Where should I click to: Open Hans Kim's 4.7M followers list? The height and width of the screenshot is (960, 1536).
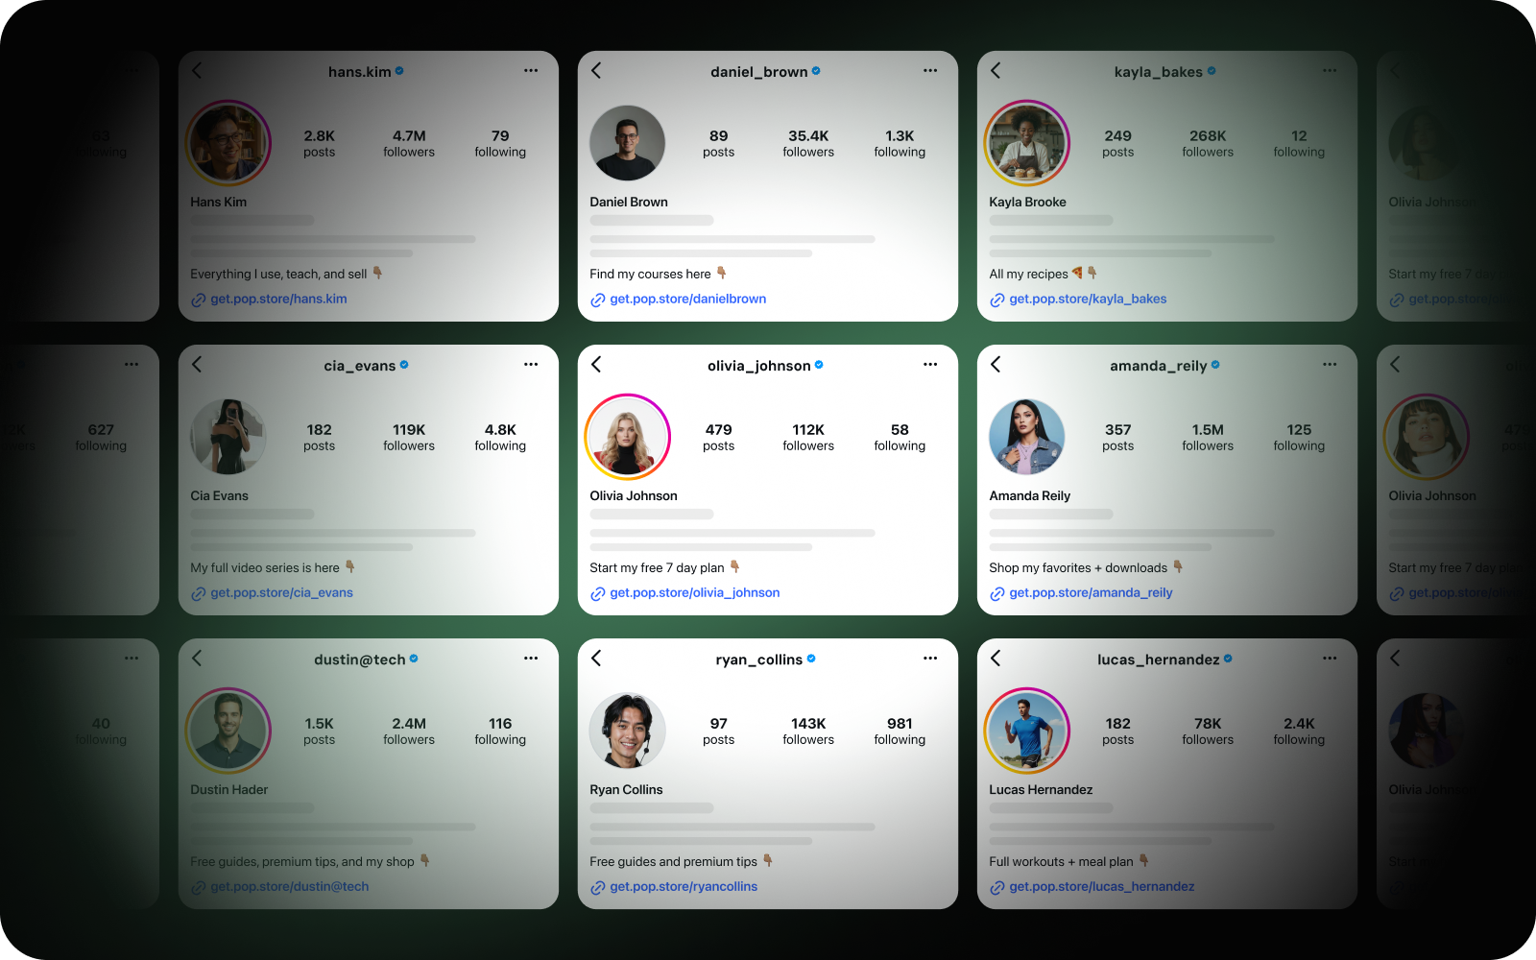409,143
